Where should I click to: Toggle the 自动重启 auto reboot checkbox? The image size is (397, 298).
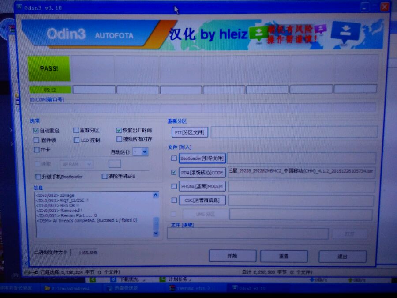(x=36, y=131)
